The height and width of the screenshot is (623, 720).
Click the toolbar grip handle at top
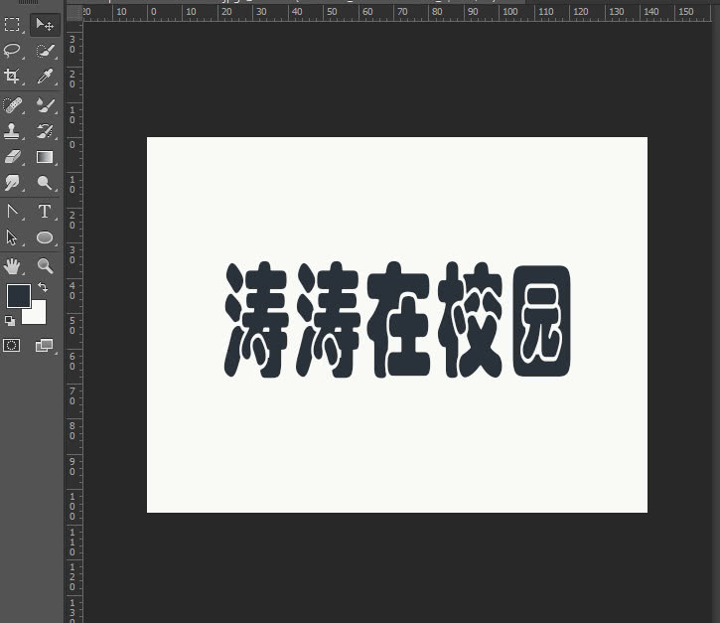pos(29,2)
